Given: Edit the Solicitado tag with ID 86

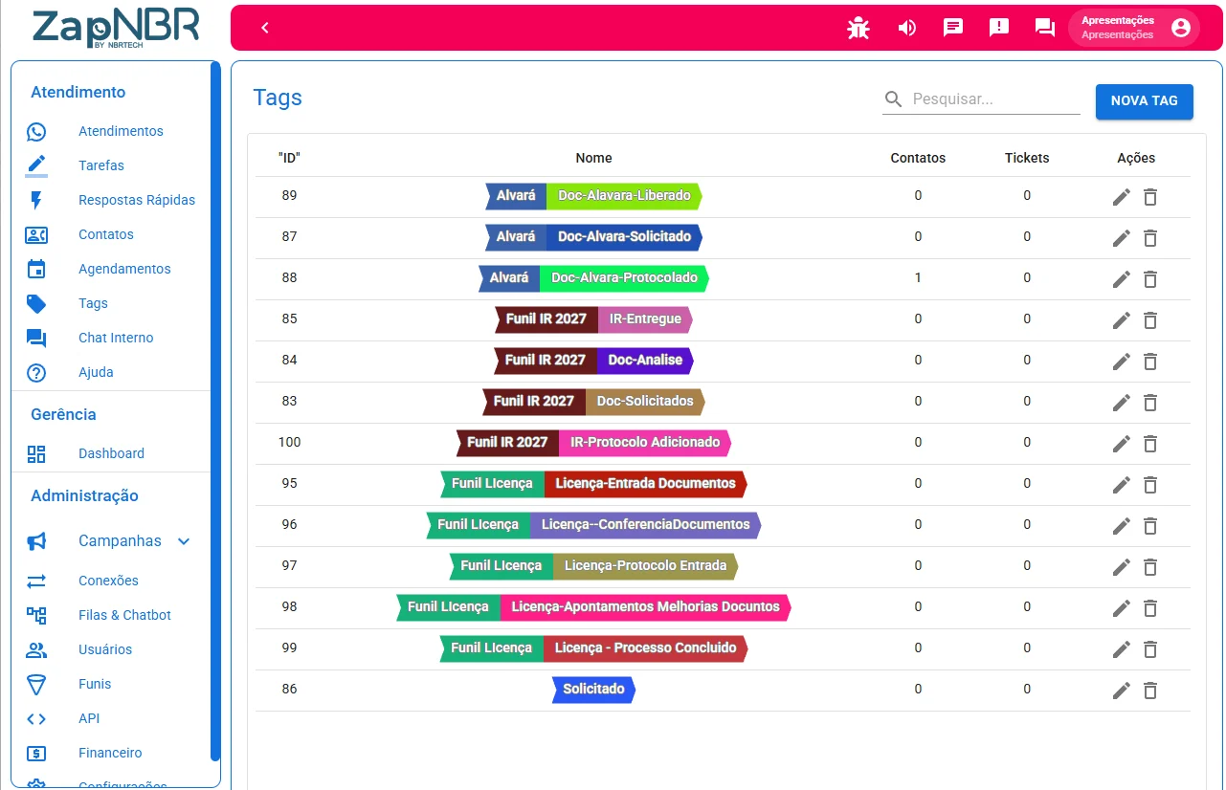Looking at the screenshot, I should click(x=1122, y=691).
